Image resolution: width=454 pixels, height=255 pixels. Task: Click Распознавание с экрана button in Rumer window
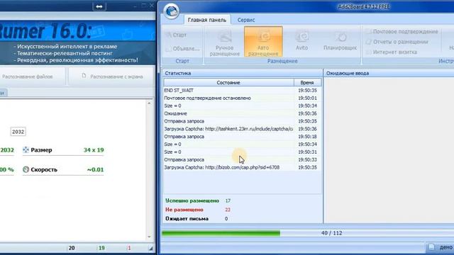(x=112, y=76)
